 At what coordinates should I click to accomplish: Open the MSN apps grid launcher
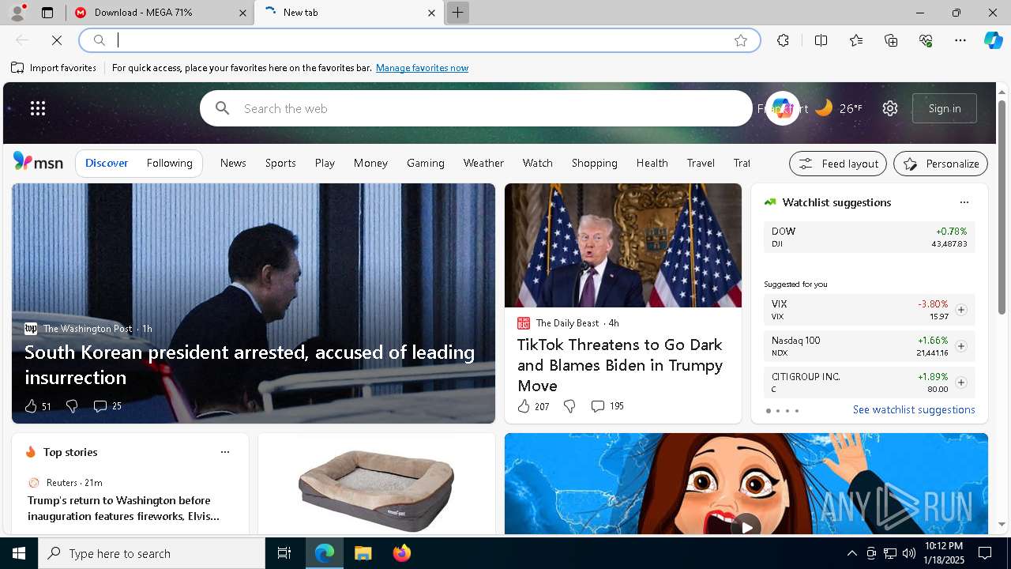tap(38, 108)
